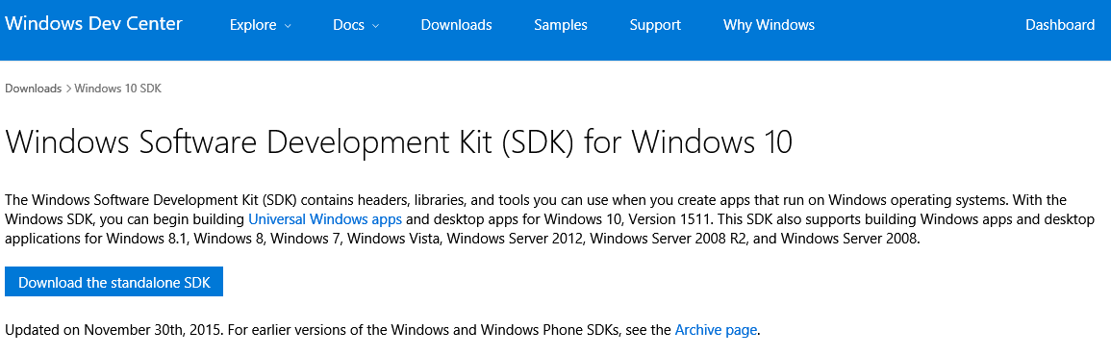Open the Support nav item
The width and height of the screenshot is (1111, 356).
tap(655, 25)
